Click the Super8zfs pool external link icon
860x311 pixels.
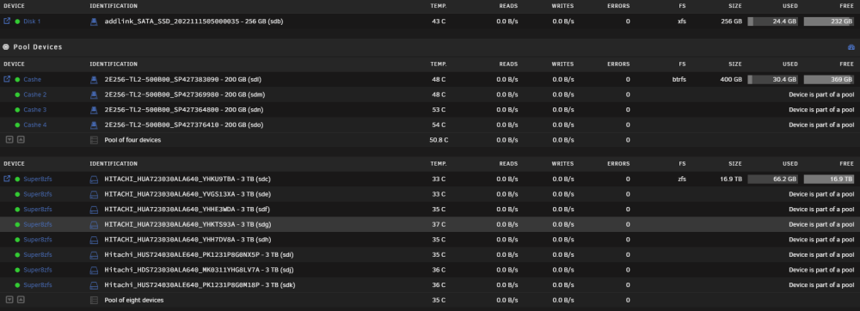click(x=7, y=179)
